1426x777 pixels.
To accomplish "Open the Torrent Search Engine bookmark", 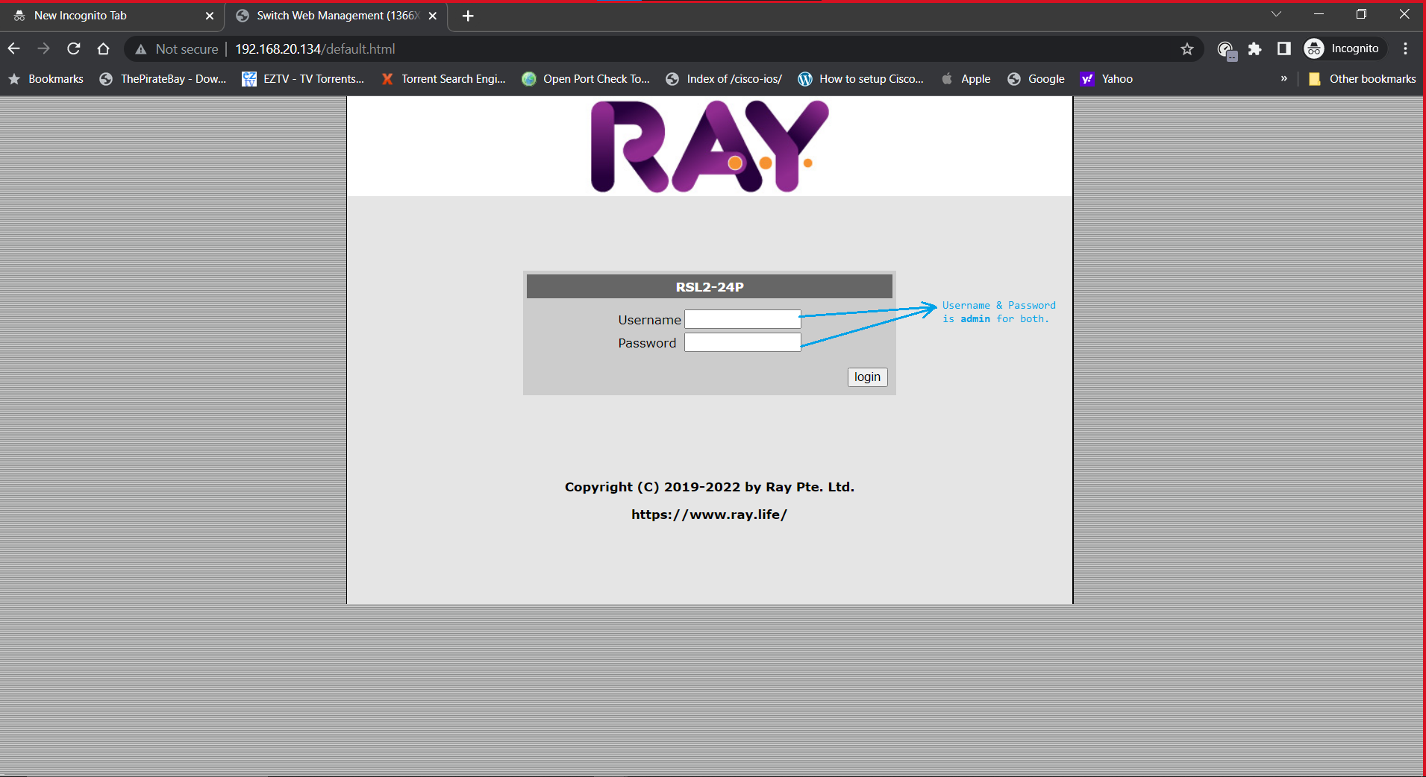I will pyautogui.click(x=443, y=78).
